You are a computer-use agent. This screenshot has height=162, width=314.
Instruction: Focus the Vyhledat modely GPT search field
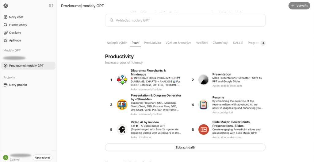(185, 20)
